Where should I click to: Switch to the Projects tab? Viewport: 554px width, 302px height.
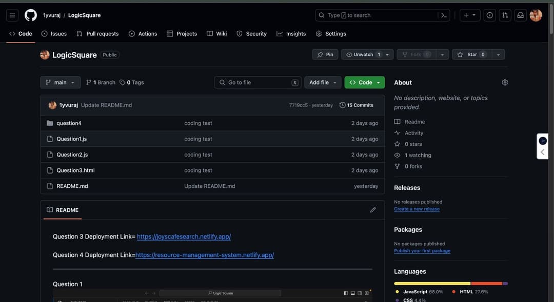coord(182,34)
